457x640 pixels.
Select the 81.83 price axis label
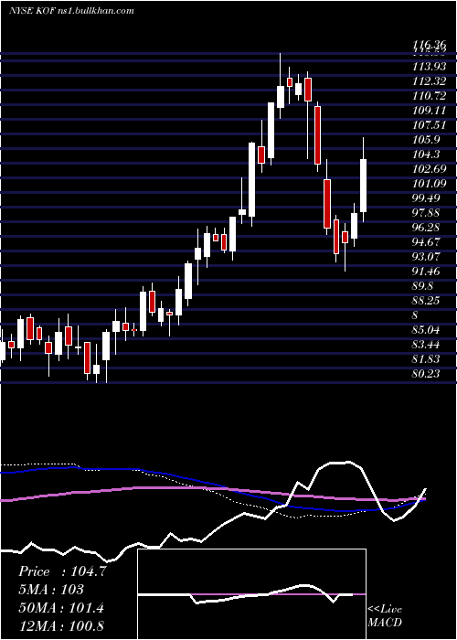(426, 359)
